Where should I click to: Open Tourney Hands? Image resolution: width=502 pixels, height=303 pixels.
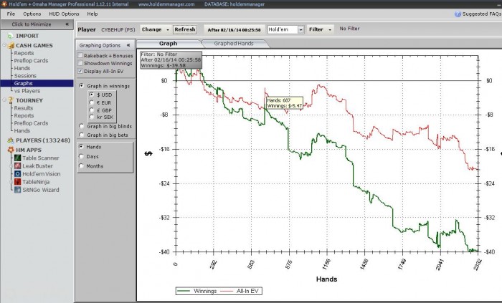pos(22,130)
